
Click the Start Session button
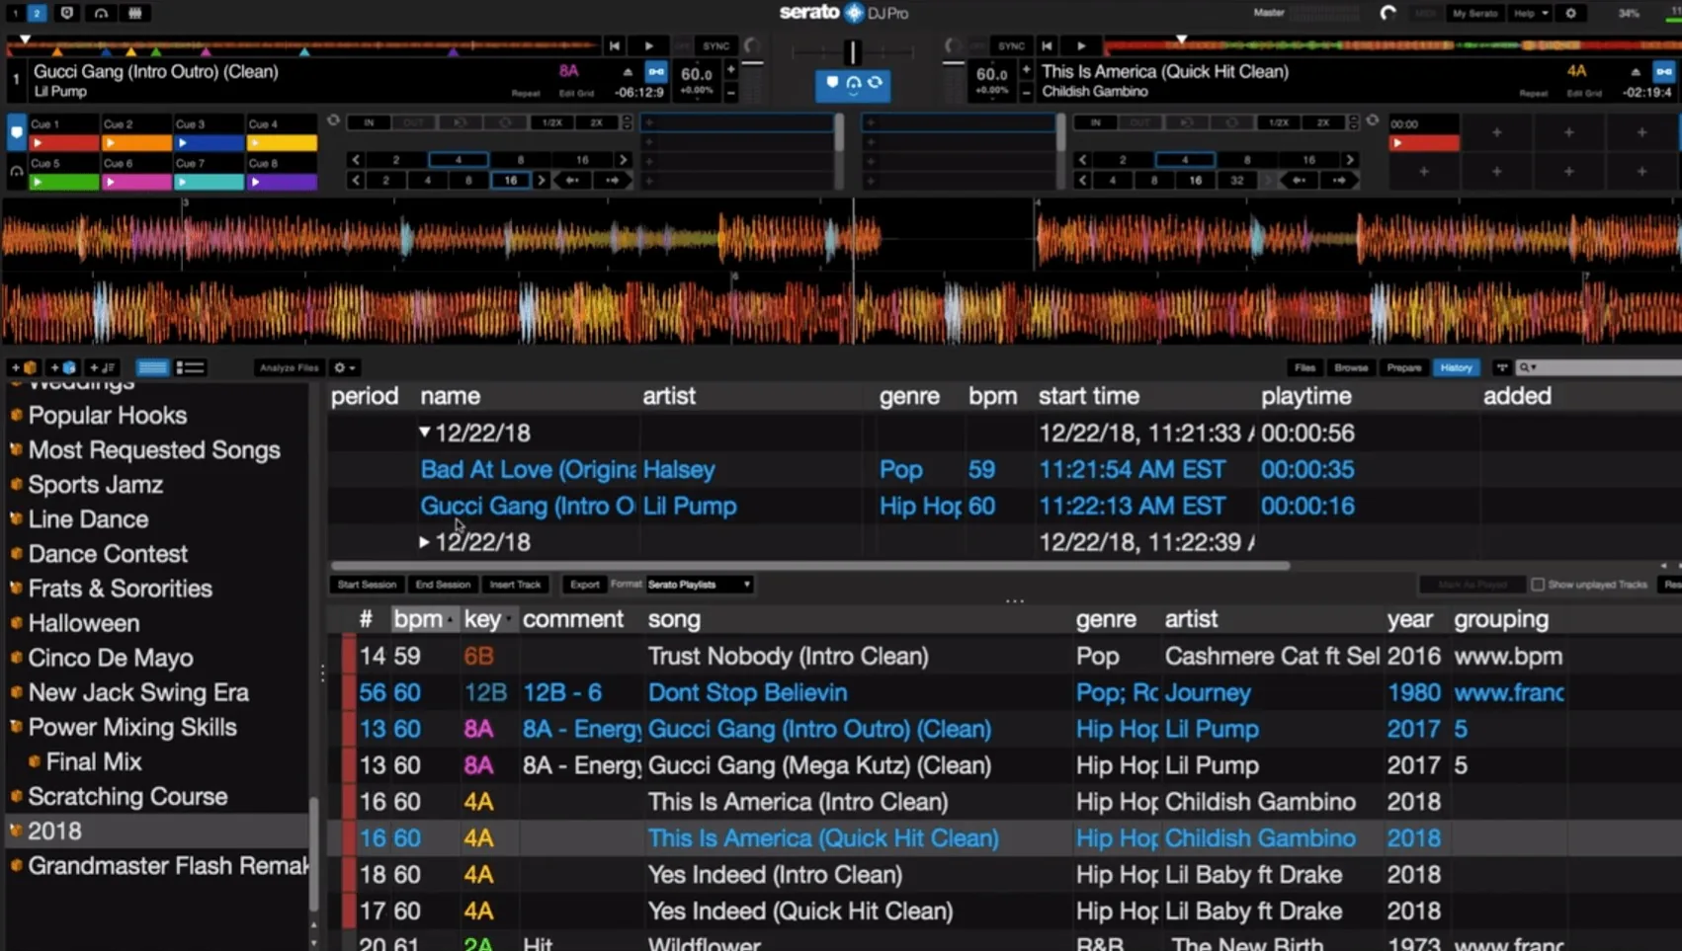point(367,585)
